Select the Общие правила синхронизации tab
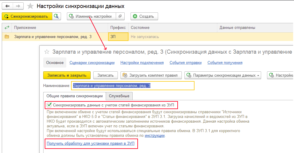The width and height of the screenshot is (294, 153). 75,96
